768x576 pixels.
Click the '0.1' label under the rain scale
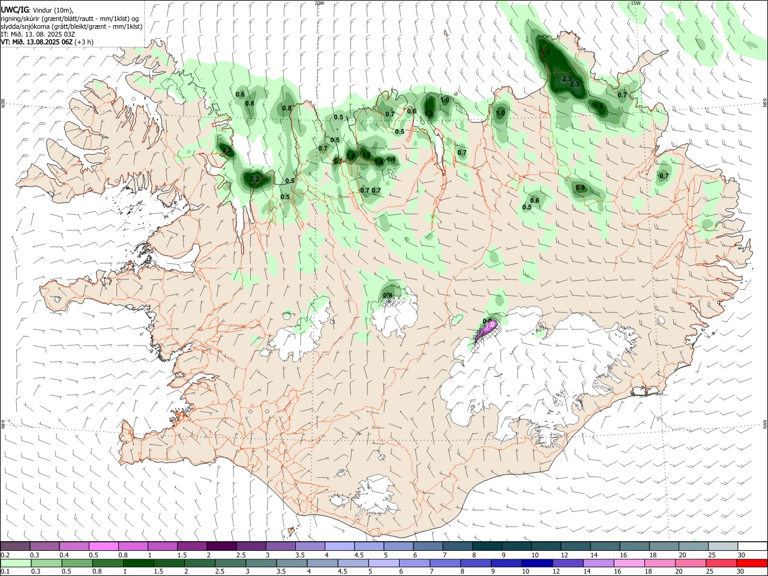[5, 572]
